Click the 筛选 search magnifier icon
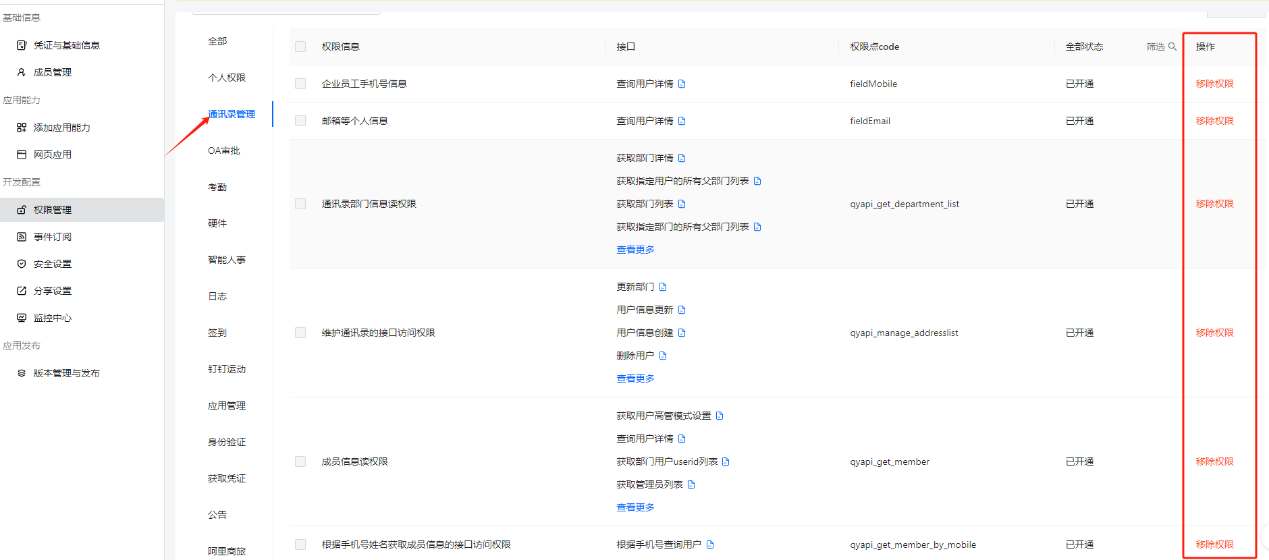Screen dimensions: 1269x560 (x=1172, y=47)
